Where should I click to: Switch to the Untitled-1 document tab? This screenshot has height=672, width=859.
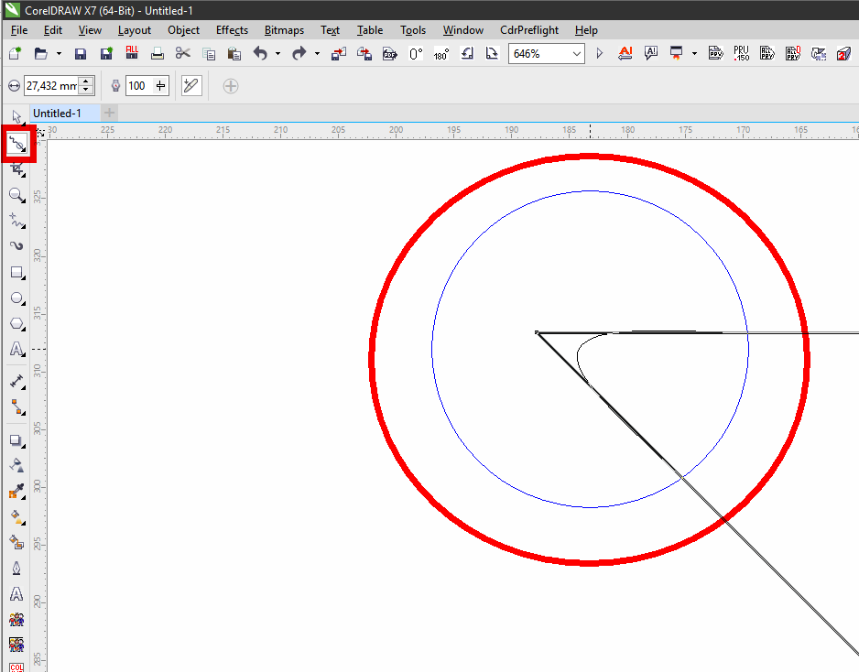[58, 113]
